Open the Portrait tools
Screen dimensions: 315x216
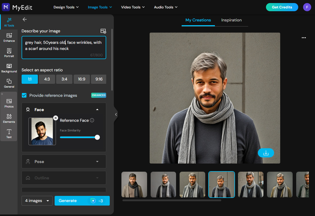click(9, 53)
